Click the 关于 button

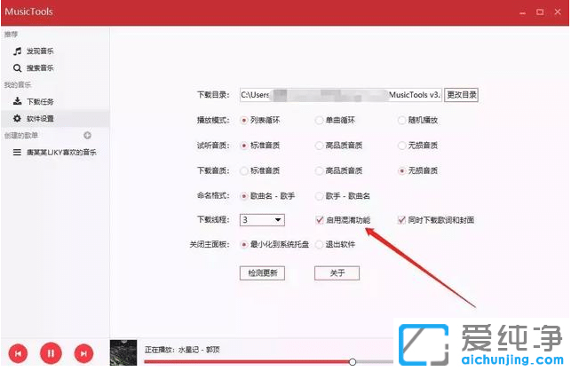pyautogui.click(x=337, y=273)
